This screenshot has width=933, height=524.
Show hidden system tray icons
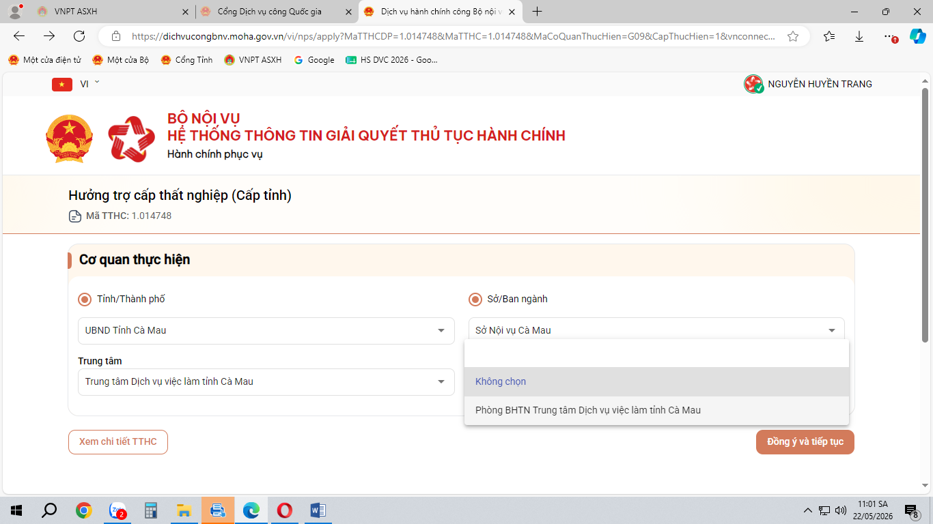[808, 510]
